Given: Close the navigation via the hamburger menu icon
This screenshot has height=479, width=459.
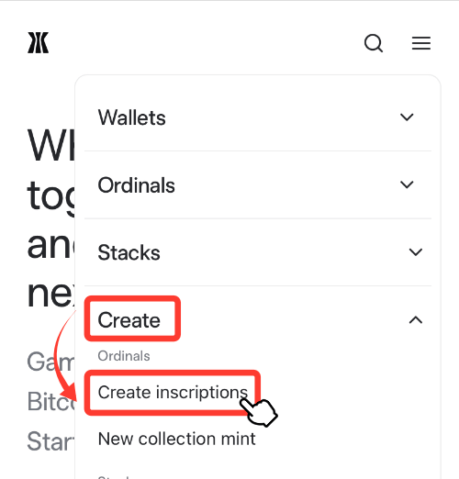Looking at the screenshot, I should [x=421, y=43].
